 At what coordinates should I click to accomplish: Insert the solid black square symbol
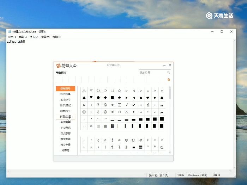pos(112,98)
